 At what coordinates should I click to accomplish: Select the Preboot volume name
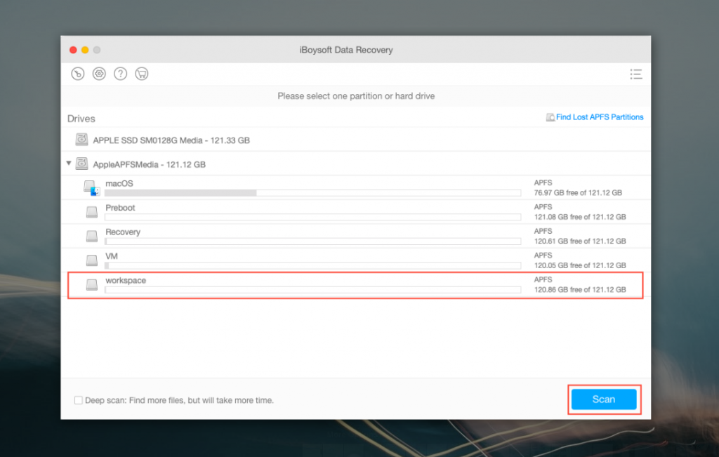pyautogui.click(x=120, y=208)
